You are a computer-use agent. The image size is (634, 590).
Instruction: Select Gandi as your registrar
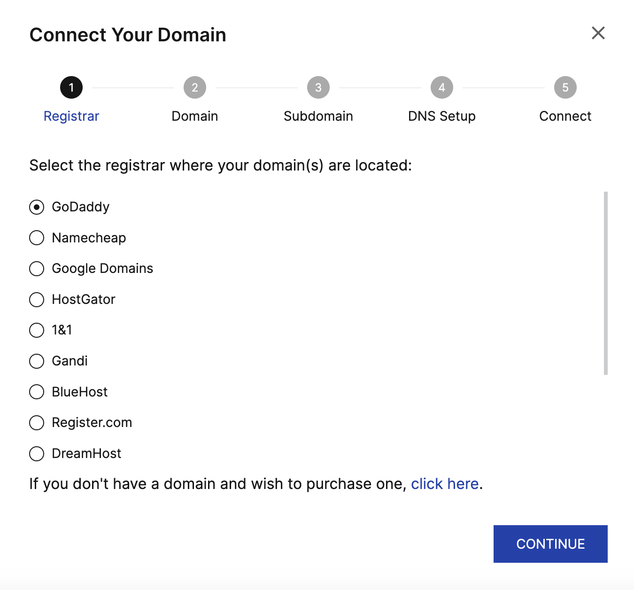pyautogui.click(x=37, y=361)
